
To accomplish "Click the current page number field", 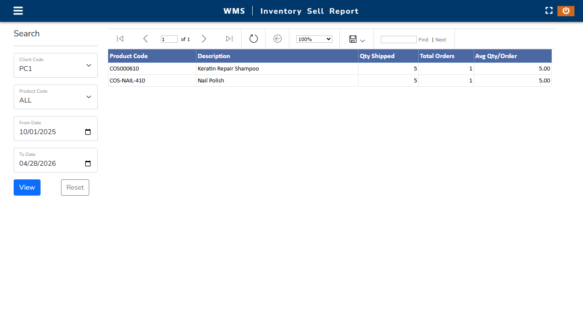I will [169, 39].
